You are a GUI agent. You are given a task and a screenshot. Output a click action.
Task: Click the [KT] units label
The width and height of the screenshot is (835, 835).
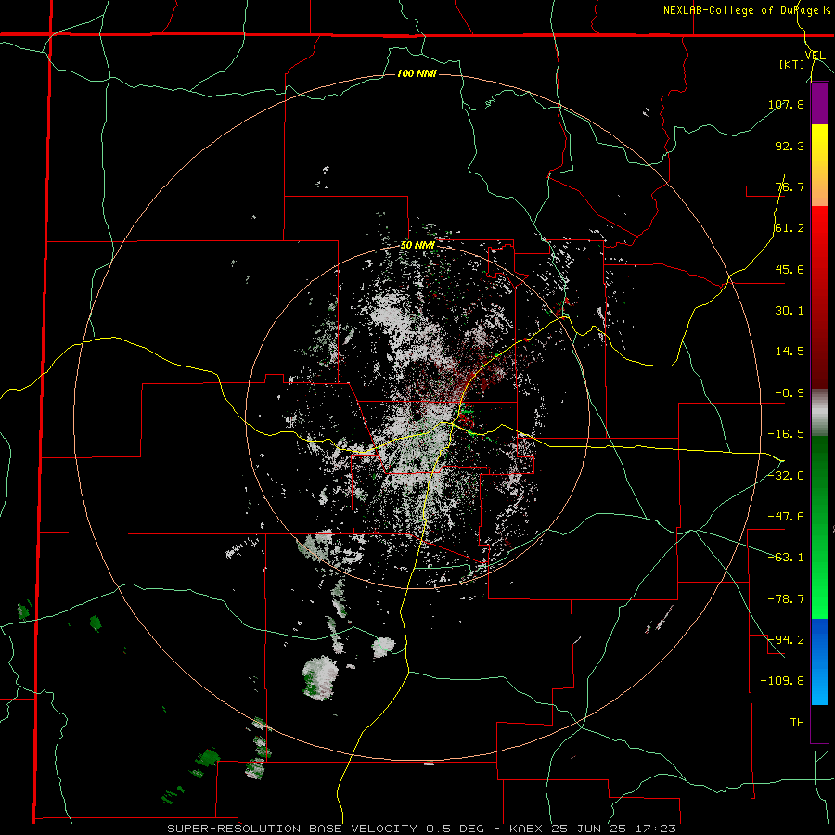[x=792, y=64]
